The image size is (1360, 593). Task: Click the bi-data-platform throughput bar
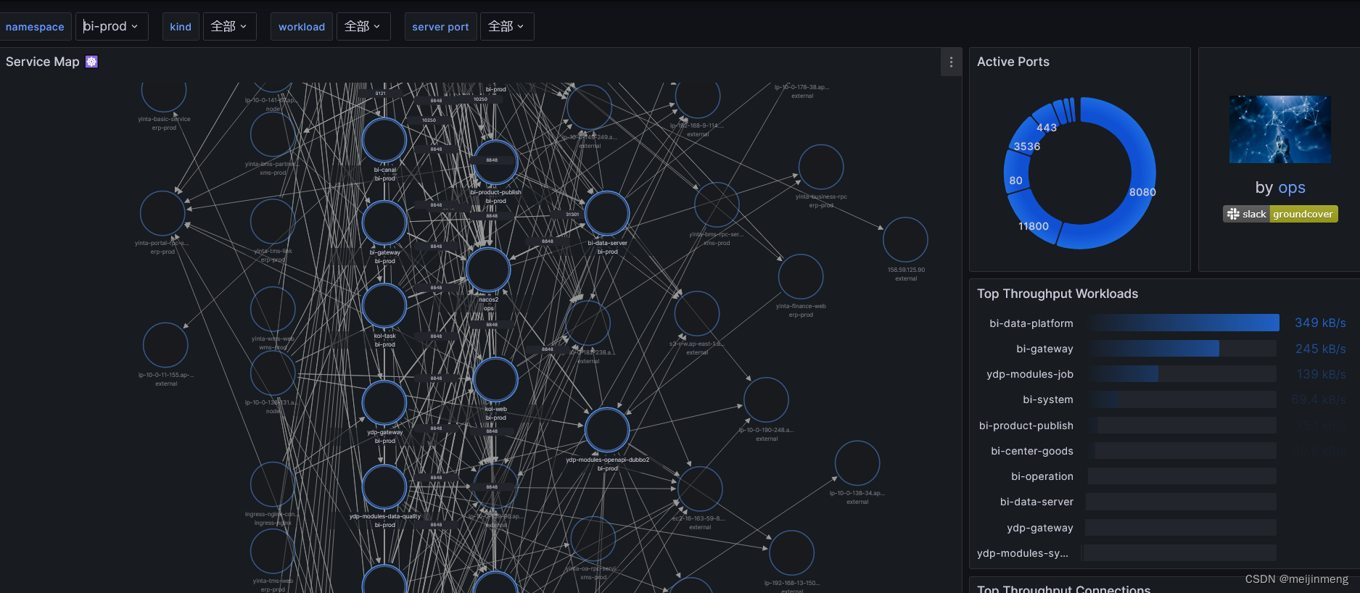point(1183,323)
